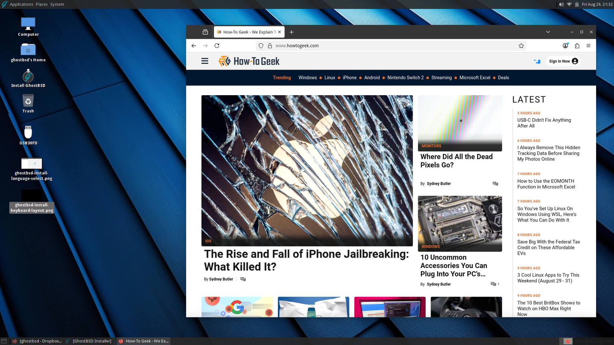
Task: Click the shield tracking protection icon
Action: tap(260, 45)
